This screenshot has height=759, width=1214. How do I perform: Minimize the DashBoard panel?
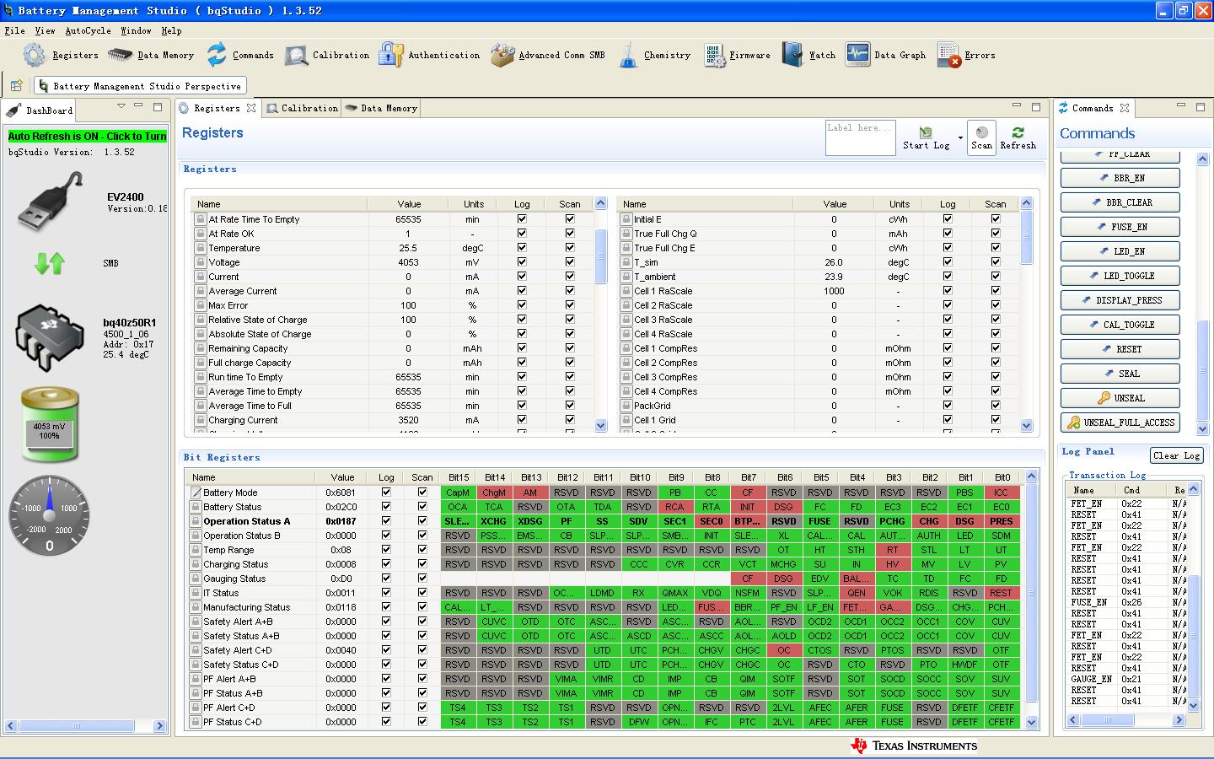click(x=139, y=107)
